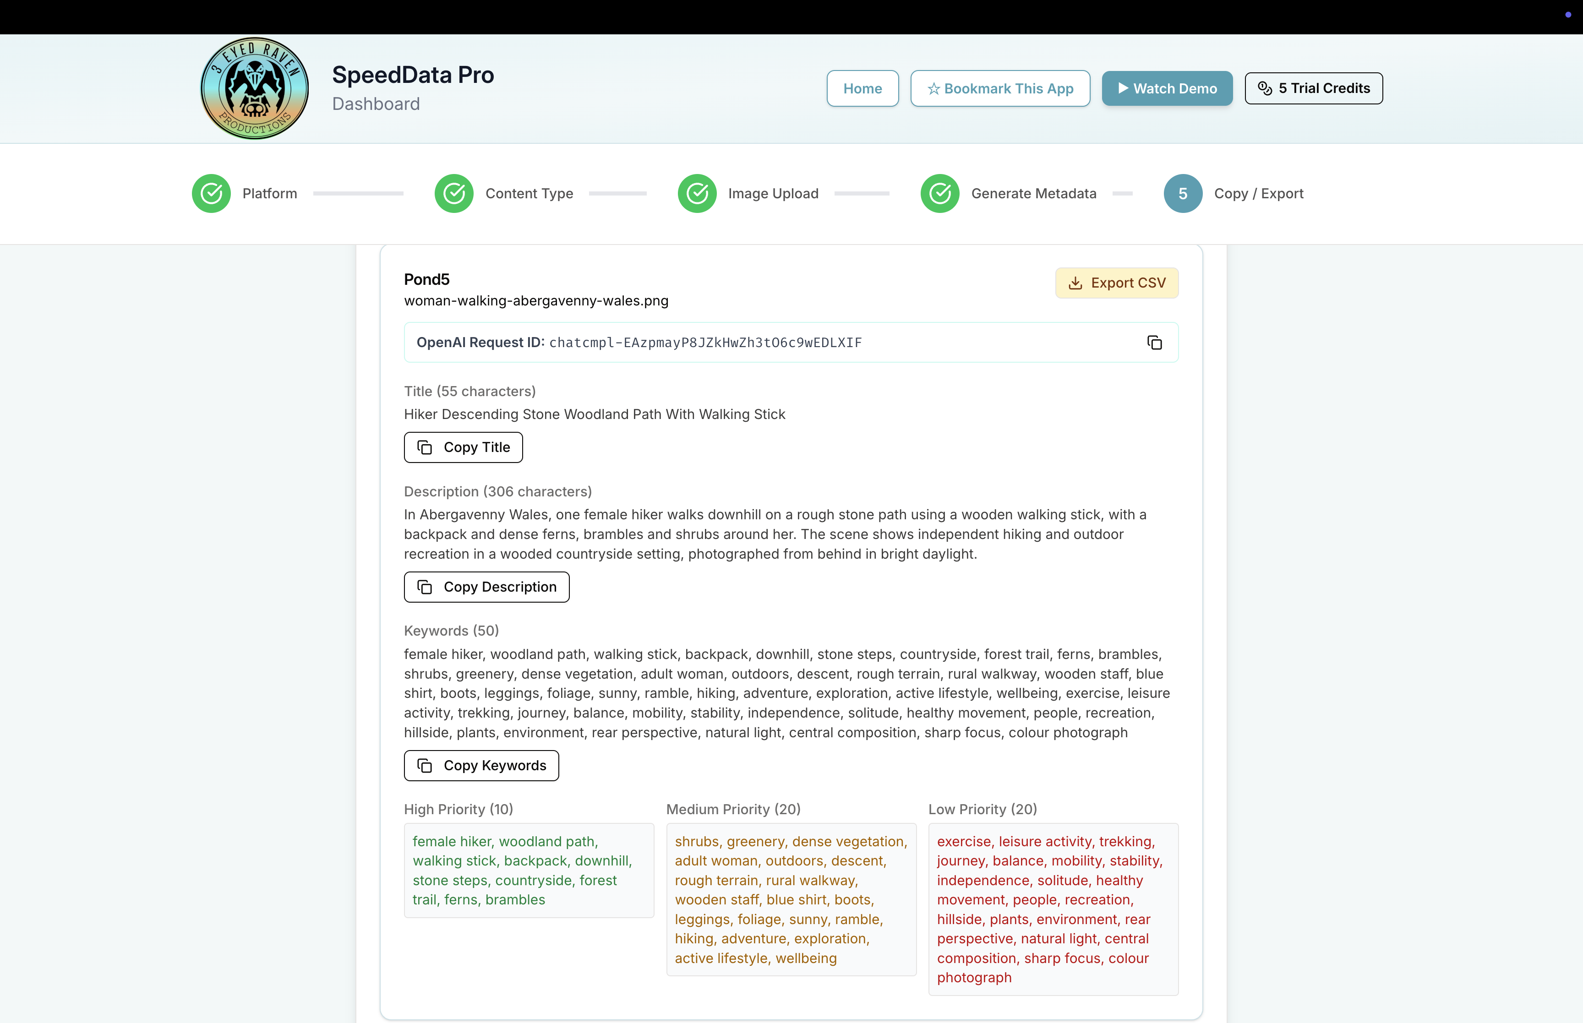
Task: Go to Content Type step checkmark
Action: click(454, 193)
